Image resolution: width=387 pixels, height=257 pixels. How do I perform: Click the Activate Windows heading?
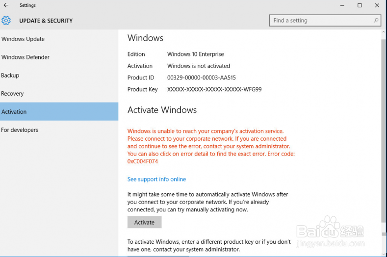[x=162, y=110]
